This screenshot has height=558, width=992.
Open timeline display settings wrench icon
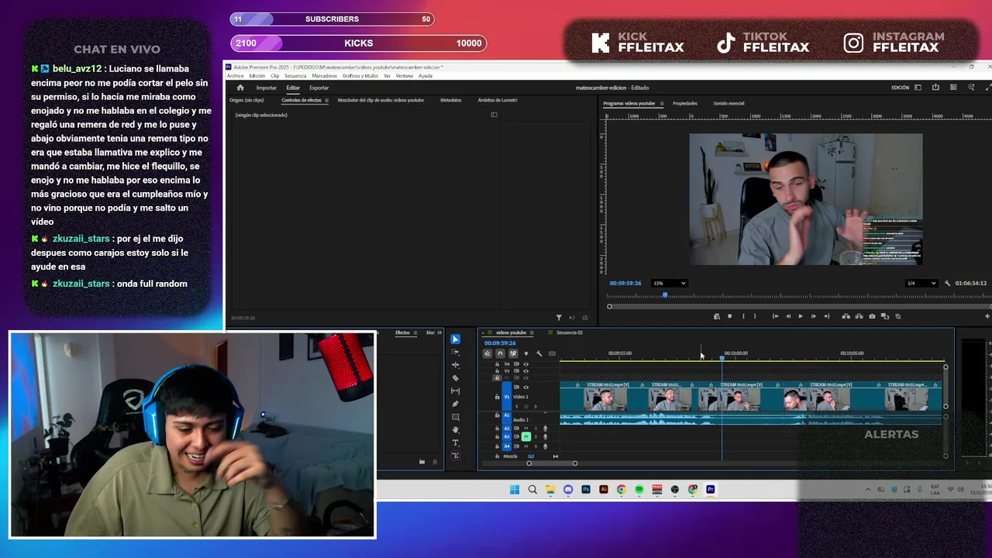(x=539, y=353)
